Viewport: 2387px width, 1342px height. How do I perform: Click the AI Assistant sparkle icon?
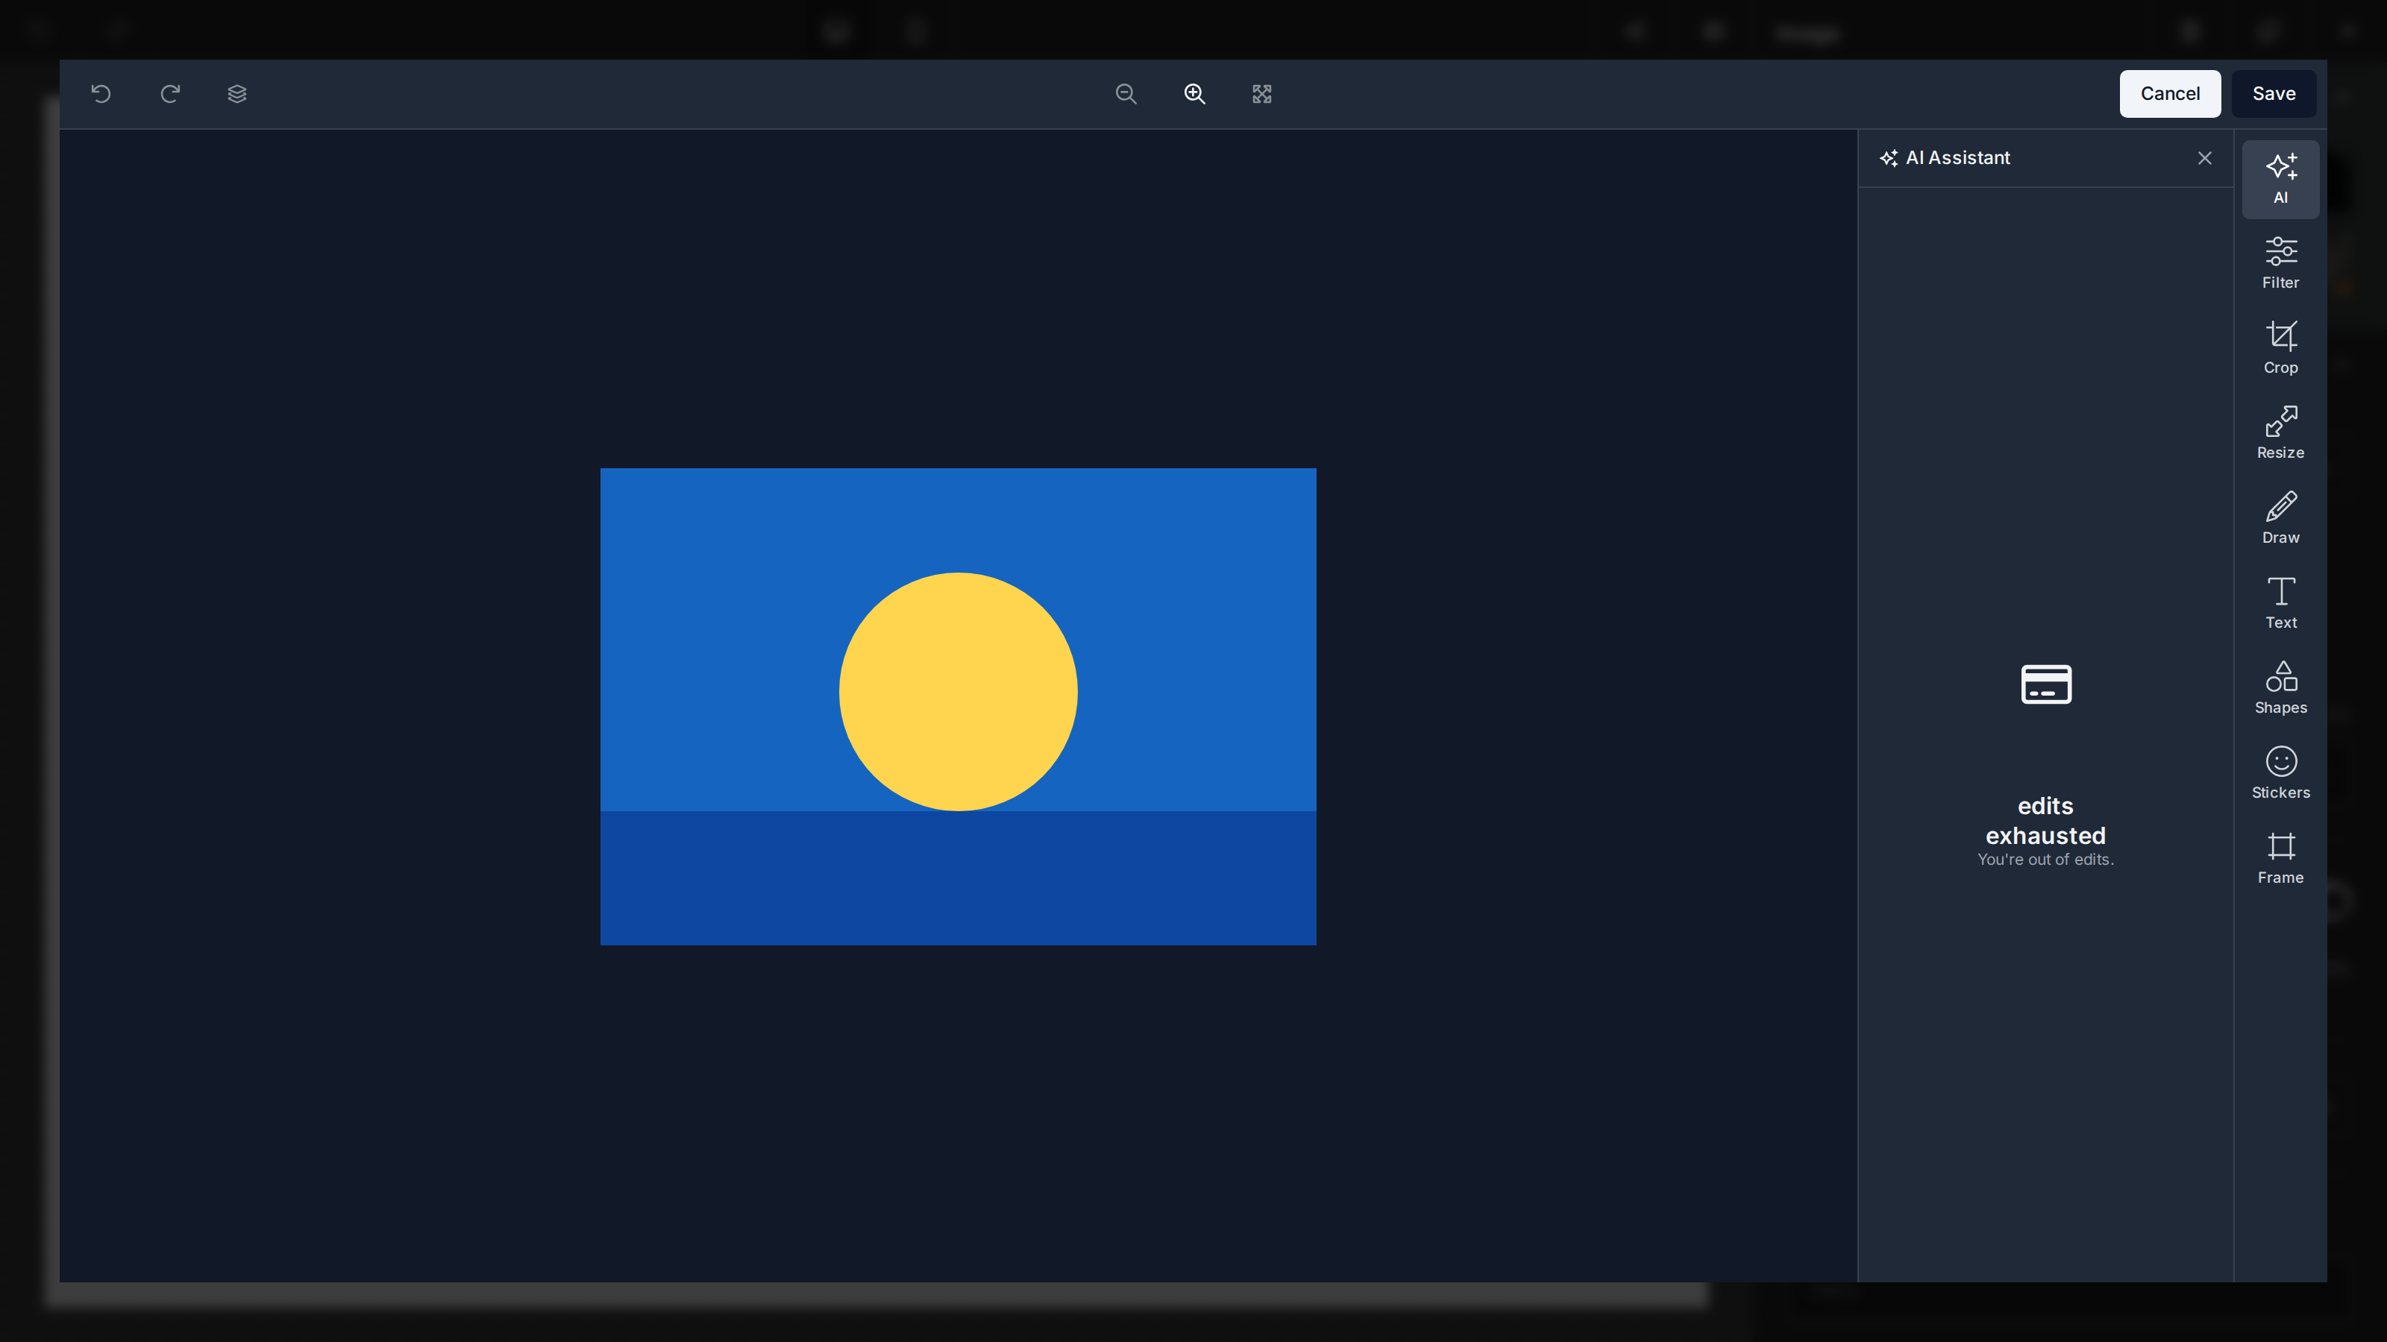point(1889,158)
